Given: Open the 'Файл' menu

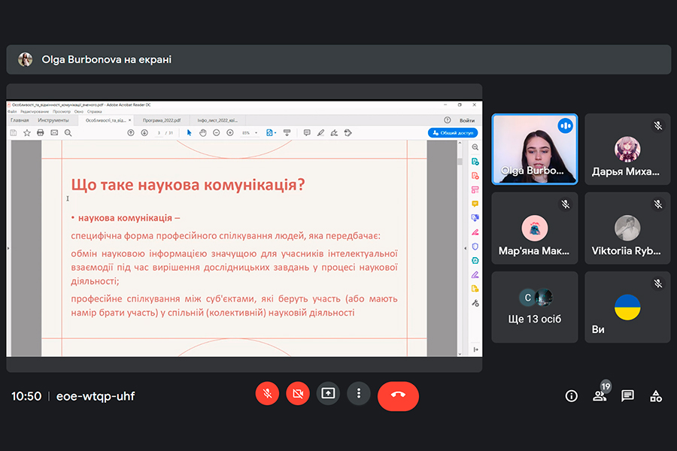Looking at the screenshot, I should 12,111.
